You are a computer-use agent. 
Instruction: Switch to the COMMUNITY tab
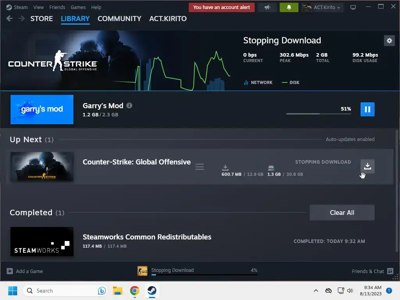[120, 19]
